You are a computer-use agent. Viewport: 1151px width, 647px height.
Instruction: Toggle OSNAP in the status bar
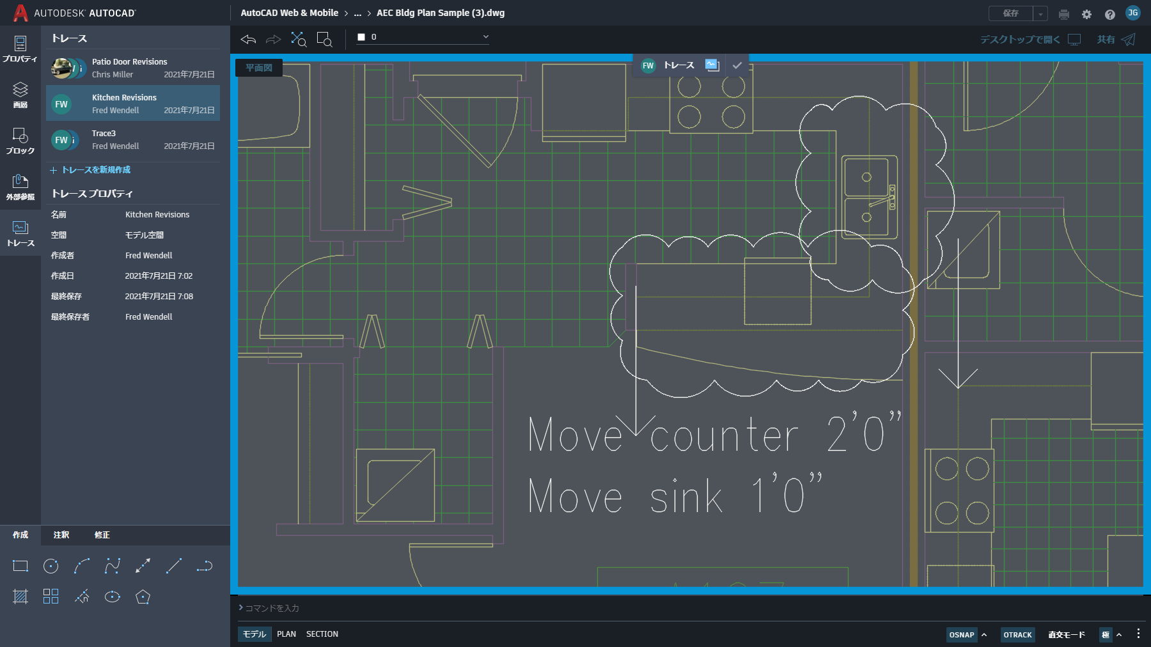tap(962, 635)
